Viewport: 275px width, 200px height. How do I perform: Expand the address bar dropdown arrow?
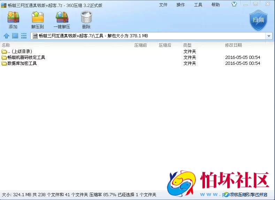(269, 36)
